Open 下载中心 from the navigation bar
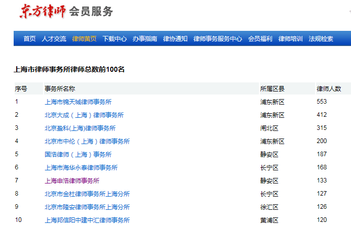 (115, 39)
